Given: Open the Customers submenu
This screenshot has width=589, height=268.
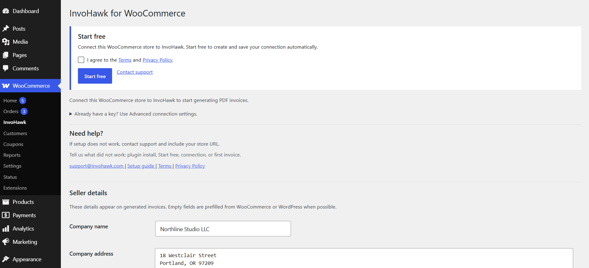Looking at the screenshot, I should tap(15, 134).
